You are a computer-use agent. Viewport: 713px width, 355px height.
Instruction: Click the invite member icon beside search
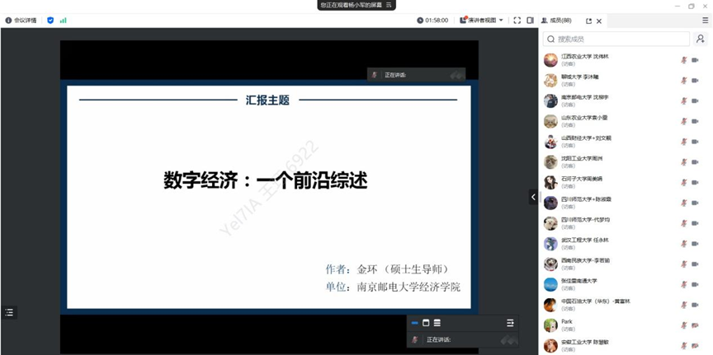[x=701, y=39]
